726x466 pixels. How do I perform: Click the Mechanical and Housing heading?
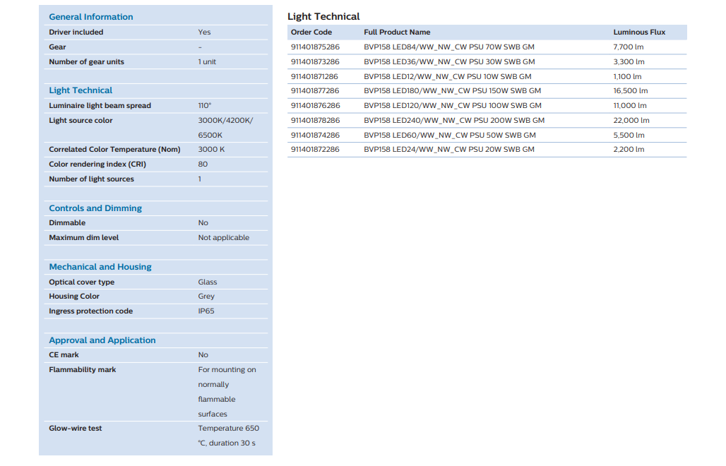pos(100,267)
